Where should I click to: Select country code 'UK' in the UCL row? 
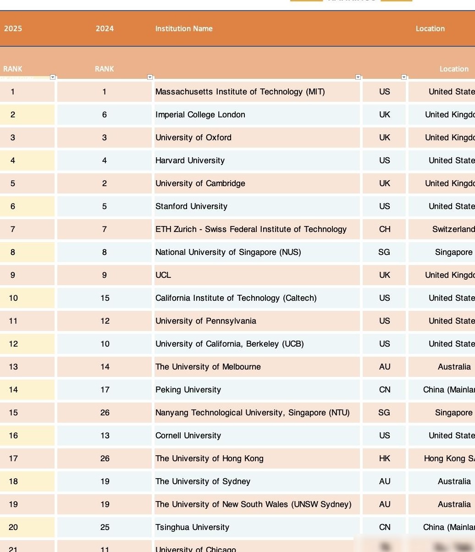(384, 275)
